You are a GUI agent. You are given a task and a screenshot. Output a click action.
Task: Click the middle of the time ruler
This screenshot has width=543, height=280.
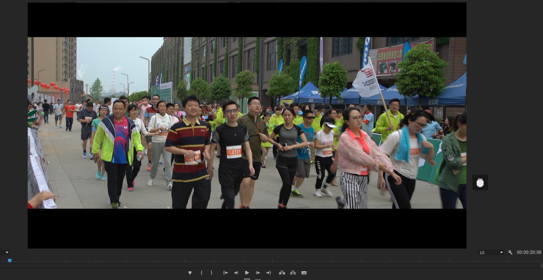pos(271,262)
